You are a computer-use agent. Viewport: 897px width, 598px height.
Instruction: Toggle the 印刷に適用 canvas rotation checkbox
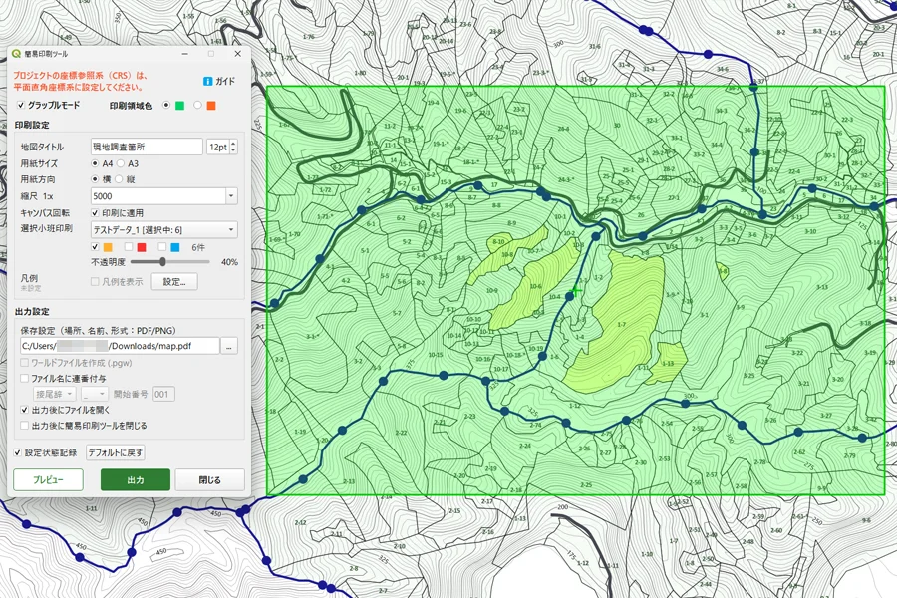(x=95, y=213)
